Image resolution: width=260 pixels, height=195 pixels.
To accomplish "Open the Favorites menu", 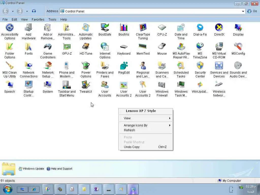I will point(38,20).
